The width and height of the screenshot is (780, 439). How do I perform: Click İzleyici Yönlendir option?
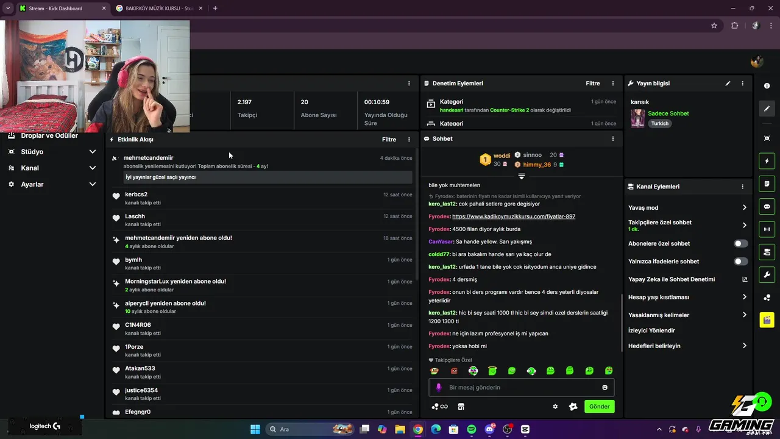(651, 330)
